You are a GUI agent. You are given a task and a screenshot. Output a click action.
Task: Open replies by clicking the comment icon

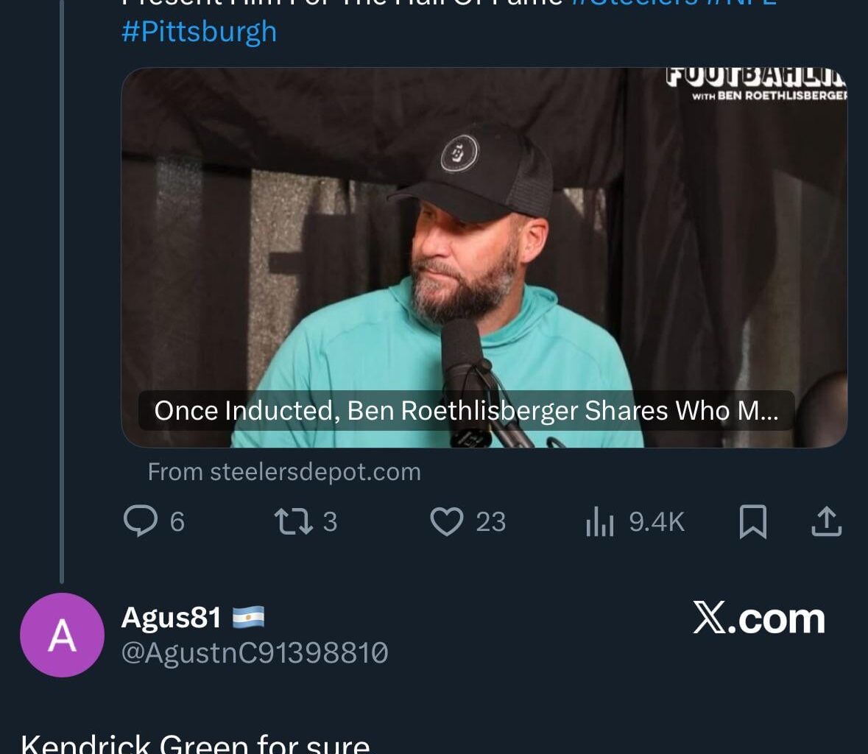click(x=142, y=521)
